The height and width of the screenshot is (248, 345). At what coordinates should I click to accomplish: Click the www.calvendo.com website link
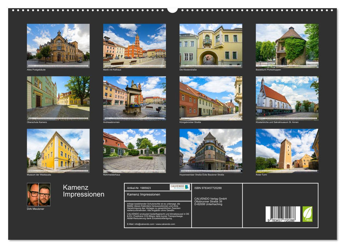(x=166, y=224)
